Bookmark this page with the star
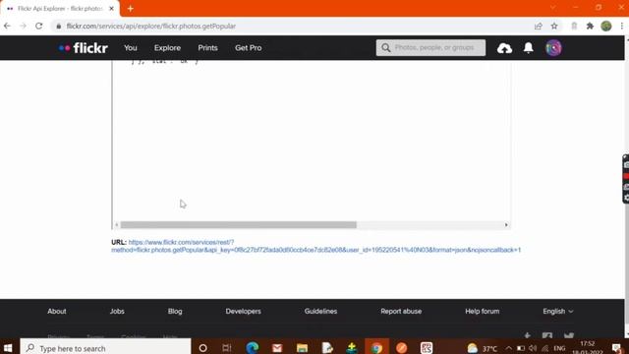The height and width of the screenshot is (354, 629). (554, 27)
